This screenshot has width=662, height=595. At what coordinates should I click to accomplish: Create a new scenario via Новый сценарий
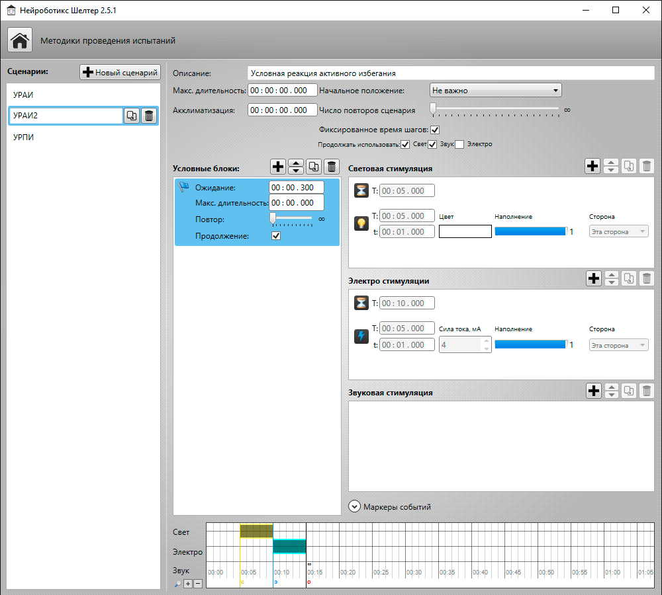pos(120,72)
